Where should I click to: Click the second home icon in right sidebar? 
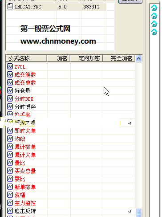tap(154, 16)
